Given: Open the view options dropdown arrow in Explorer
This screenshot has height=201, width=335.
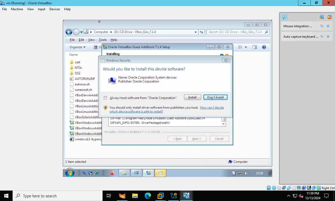Looking at the screenshot, I should [246, 47].
